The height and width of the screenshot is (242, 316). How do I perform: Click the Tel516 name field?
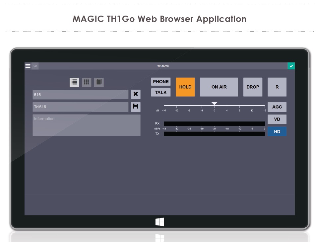[x=81, y=107]
